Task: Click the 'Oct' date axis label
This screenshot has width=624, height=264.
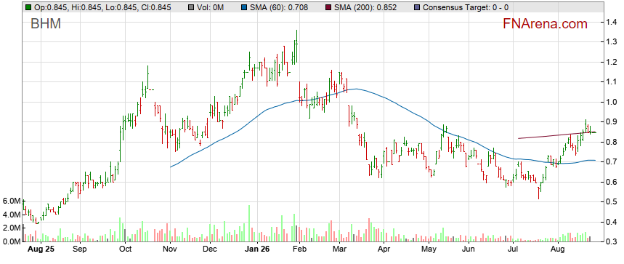Action: 126,249
